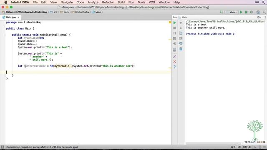
Task: Select the com breadcrumb
Action: pos(65,12)
